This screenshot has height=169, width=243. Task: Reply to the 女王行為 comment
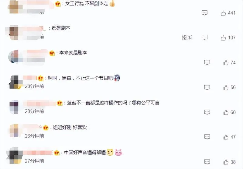pos(204,13)
